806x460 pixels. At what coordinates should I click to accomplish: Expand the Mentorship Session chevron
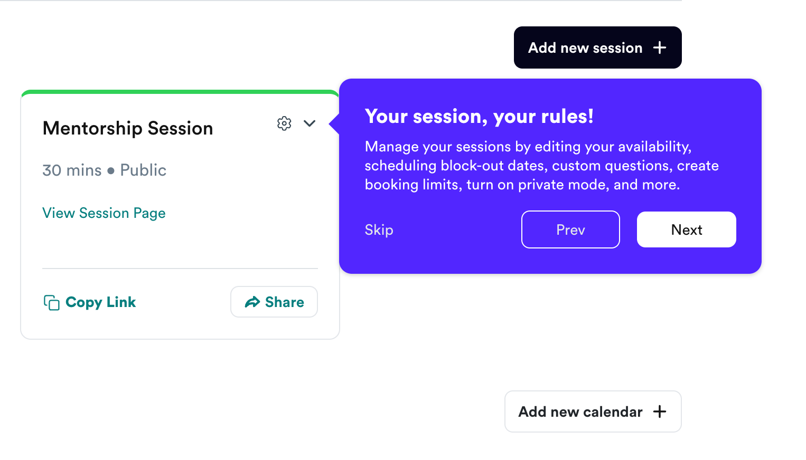click(x=310, y=123)
